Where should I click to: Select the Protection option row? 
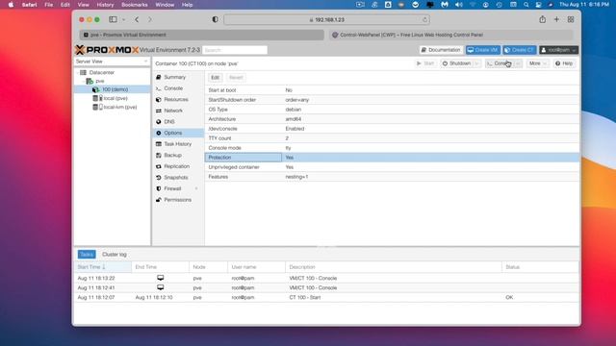(x=392, y=158)
